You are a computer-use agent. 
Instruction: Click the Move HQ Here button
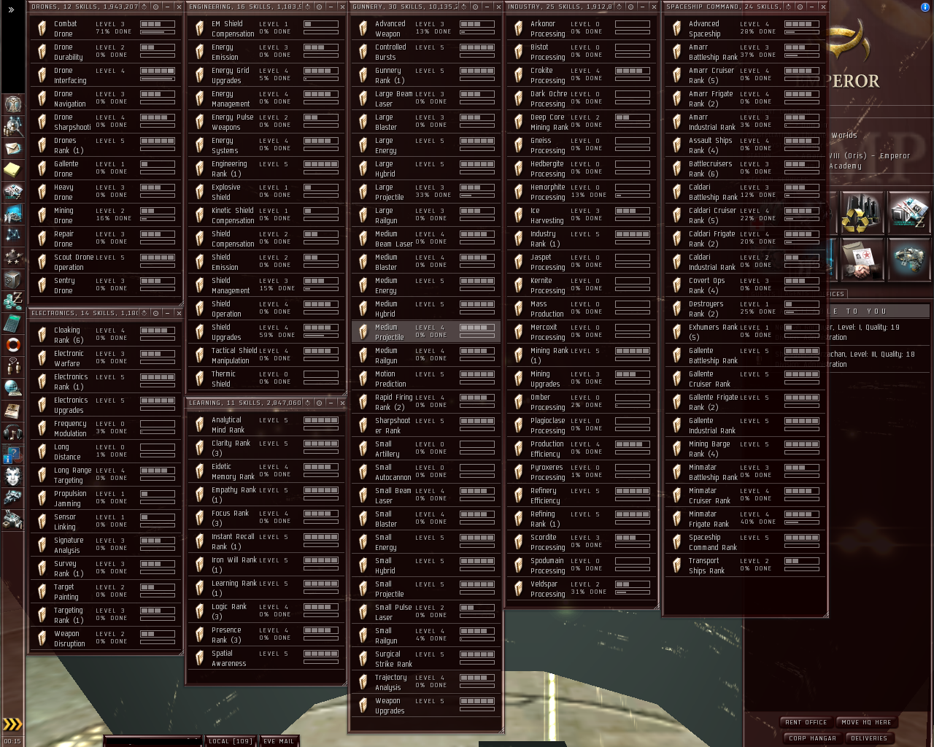pos(866,722)
